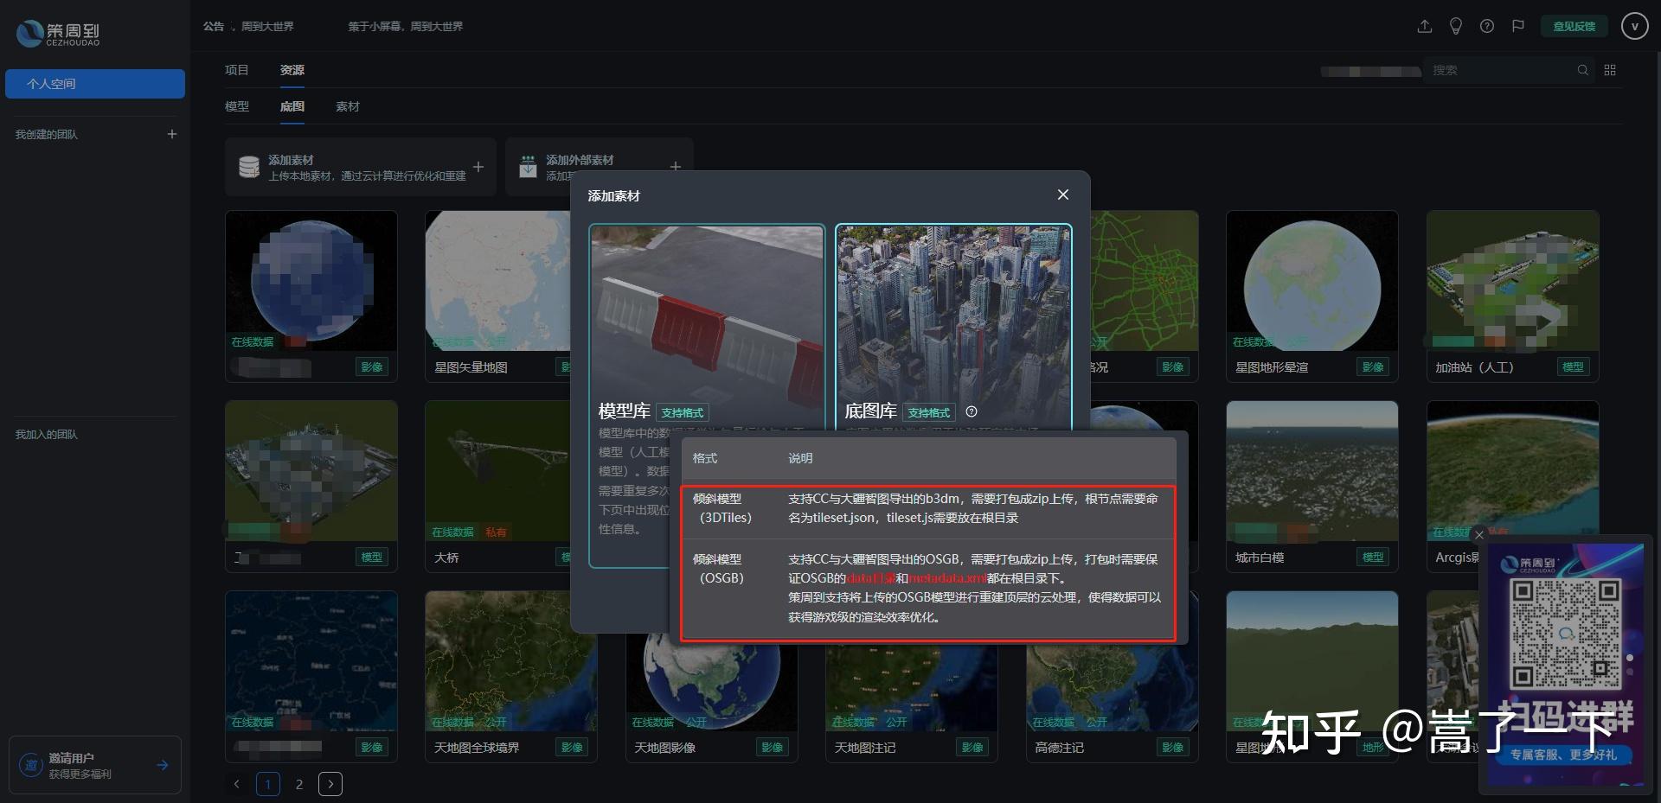This screenshot has width=1661, height=803.
Task: Close the 添加素材 dialog
Action: [1063, 194]
